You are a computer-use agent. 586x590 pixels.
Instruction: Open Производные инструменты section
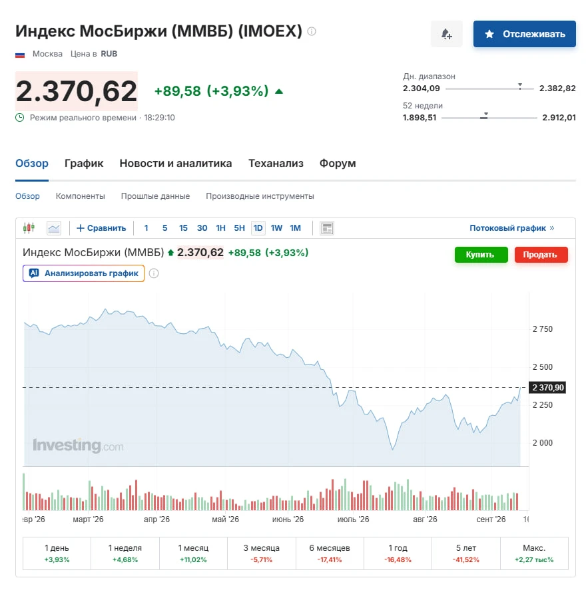[x=260, y=196]
